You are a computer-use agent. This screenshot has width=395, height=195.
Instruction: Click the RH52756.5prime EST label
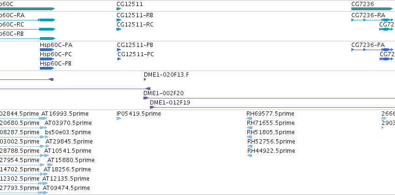point(272,142)
